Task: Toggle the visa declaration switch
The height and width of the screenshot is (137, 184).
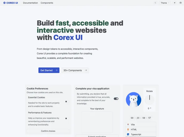Action: [x=116, y=99]
